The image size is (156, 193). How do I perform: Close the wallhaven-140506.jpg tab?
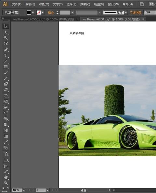click(x=77, y=19)
